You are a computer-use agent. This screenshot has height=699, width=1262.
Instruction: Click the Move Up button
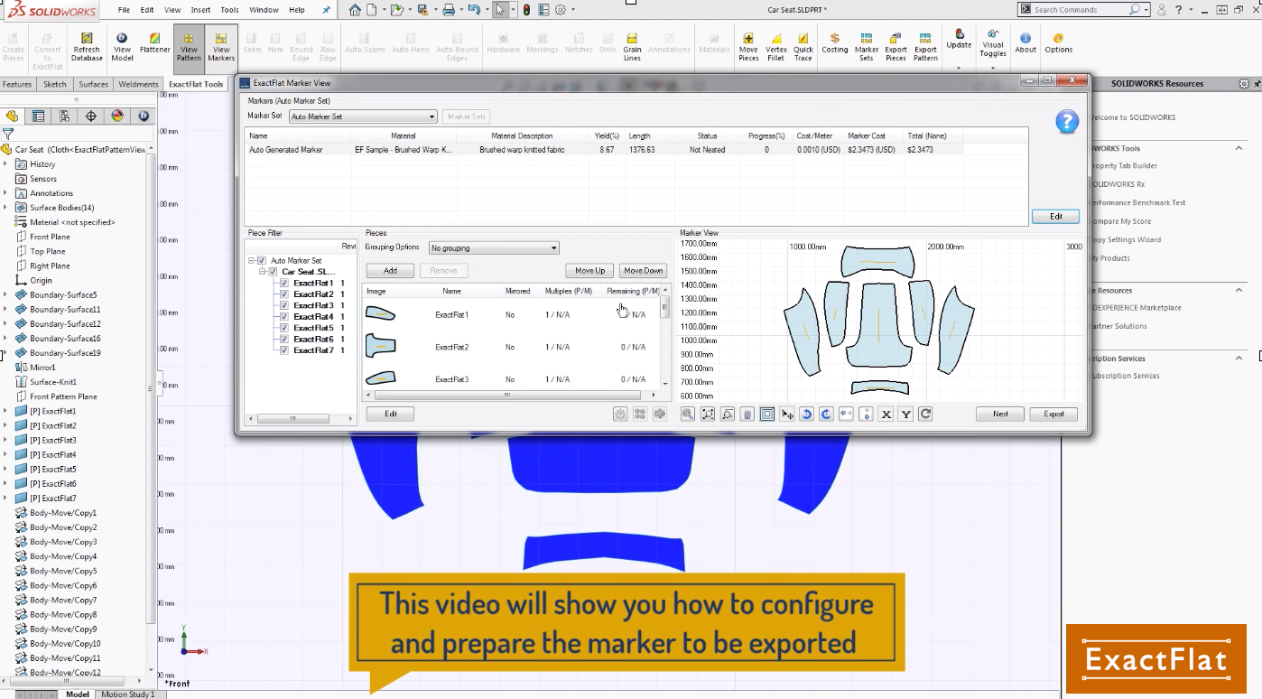click(x=590, y=271)
